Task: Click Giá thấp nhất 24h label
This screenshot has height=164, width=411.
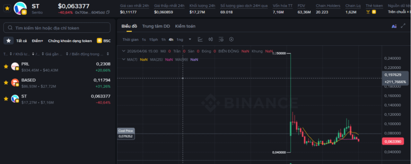Action: (x=169, y=6)
